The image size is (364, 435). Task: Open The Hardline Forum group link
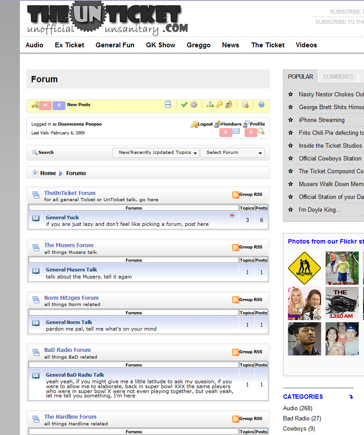coord(70,417)
